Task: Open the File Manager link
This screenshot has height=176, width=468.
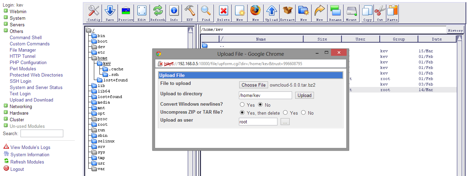Action: pyautogui.click(x=23, y=50)
